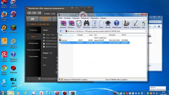The image size is (169, 95).
Task: Toggle Показывать курсор checkbox in Bandicam
Action: 44,41
